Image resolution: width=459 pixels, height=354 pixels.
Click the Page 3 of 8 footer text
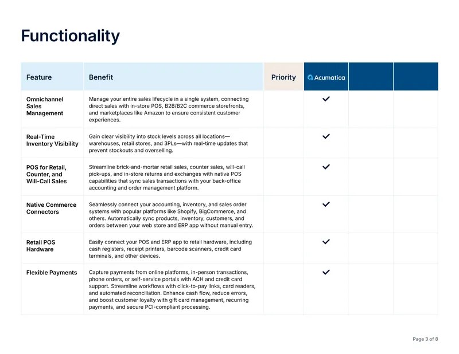click(x=425, y=339)
